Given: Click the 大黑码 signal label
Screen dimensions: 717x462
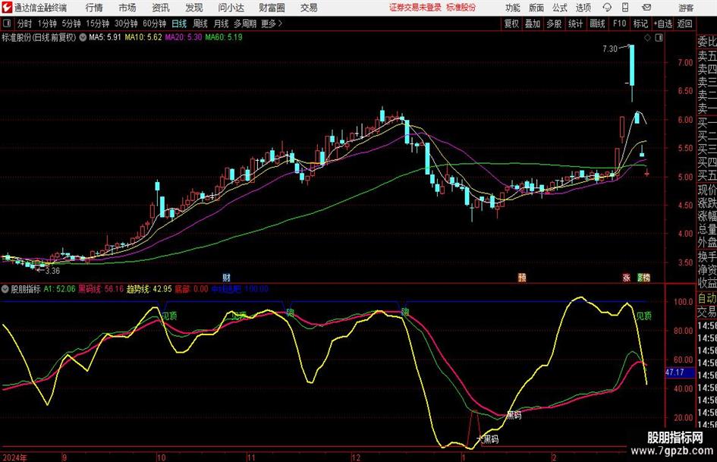Looking at the screenshot, I should click(x=487, y=439).
